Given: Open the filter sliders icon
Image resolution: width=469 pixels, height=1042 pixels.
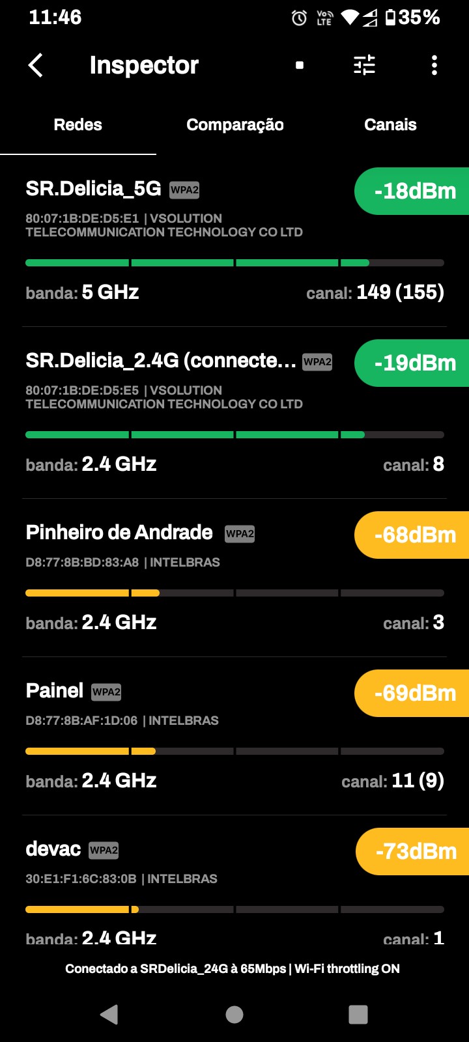Looking at the screenshot, I should 364,65.
